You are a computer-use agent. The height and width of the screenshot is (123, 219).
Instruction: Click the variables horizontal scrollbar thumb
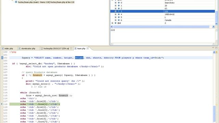click(161, 27)
